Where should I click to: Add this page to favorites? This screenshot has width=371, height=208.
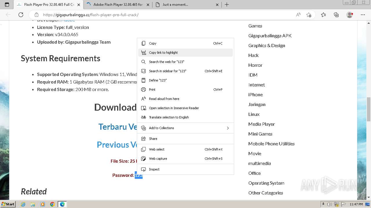309,15
